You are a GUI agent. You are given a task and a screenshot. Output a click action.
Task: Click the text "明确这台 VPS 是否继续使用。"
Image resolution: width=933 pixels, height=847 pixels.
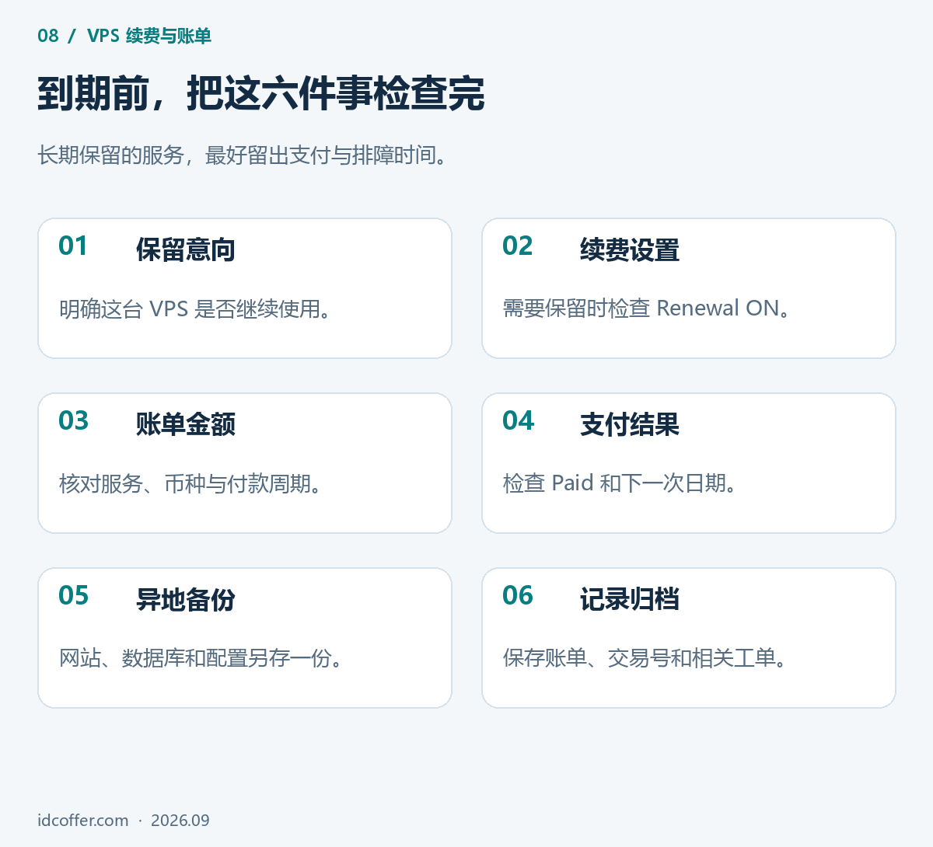point(197,309)
